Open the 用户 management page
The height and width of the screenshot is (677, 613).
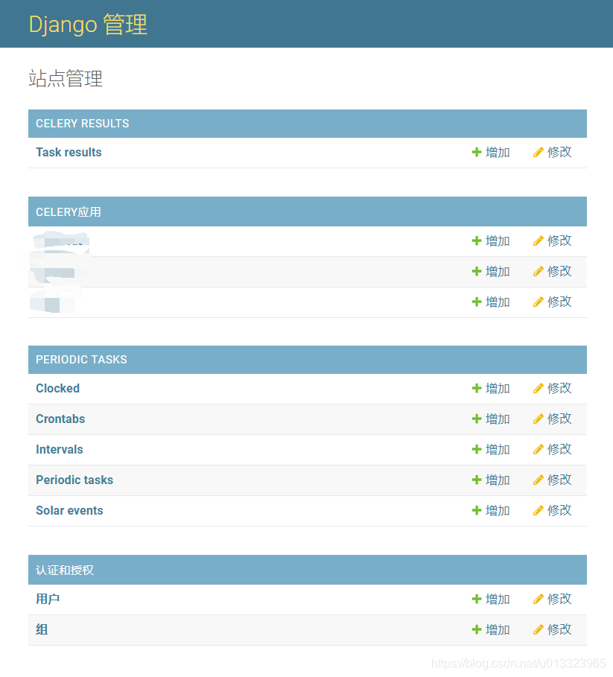(x=48, y=599)
